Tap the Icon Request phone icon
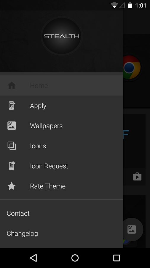The width and height of the screenshot is (150, 268). tap(12, 166)
